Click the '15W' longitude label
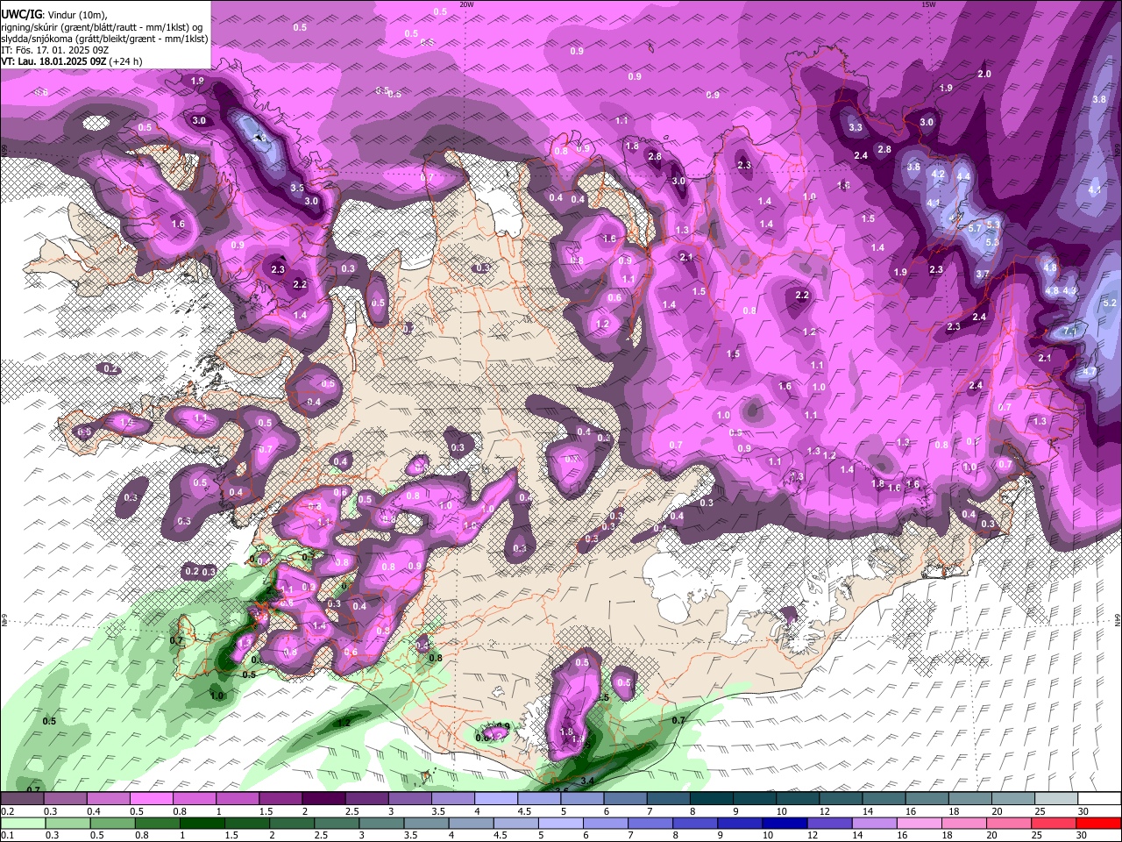Viewport: 1122px width, 842px height. pyautogui.click(x=928, y=4)
